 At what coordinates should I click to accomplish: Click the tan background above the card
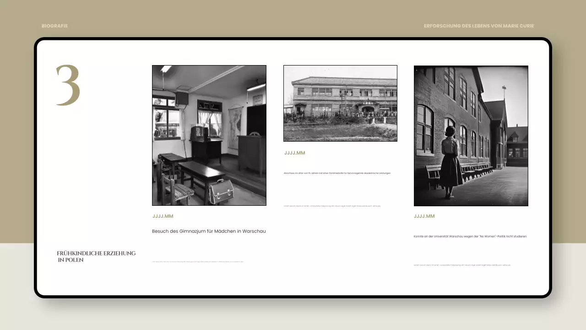coord(293,14)
